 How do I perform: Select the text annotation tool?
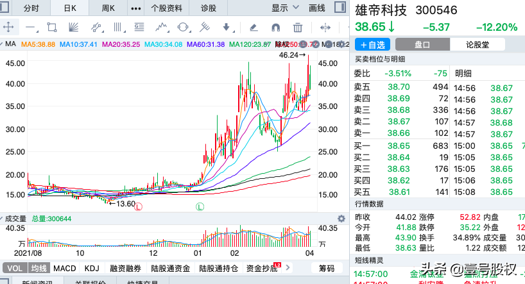139,27
